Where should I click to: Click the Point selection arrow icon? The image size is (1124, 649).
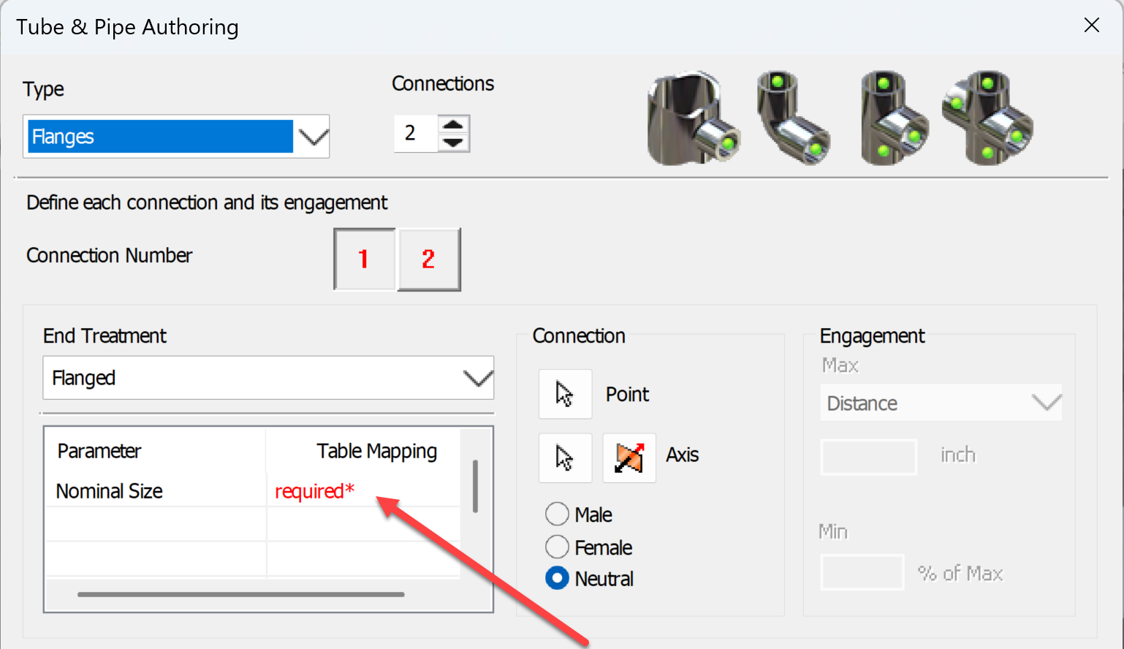pyautogui.click(x=565, y=394)
